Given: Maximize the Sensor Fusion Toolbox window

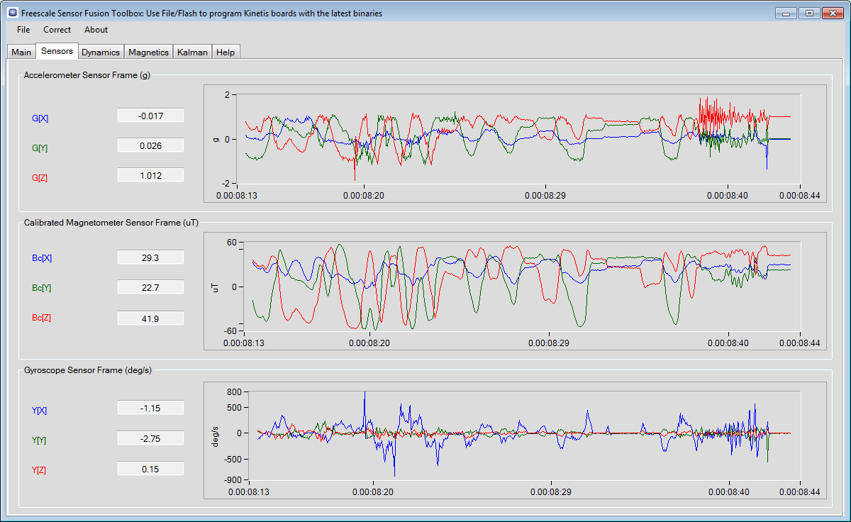Looking at the screenshot, I should pos(809,13).
